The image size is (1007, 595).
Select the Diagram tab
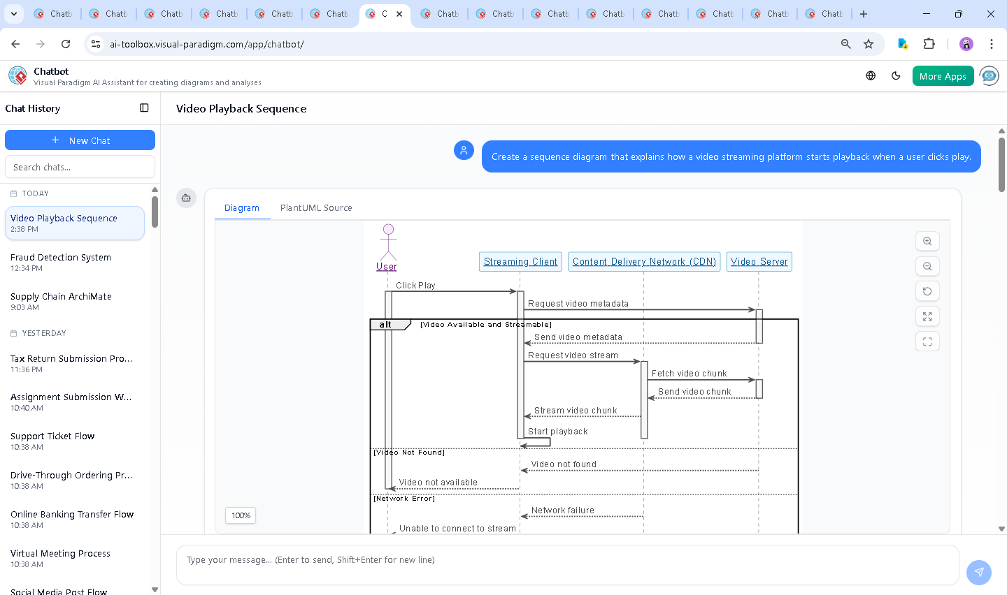tap(241, 208)
